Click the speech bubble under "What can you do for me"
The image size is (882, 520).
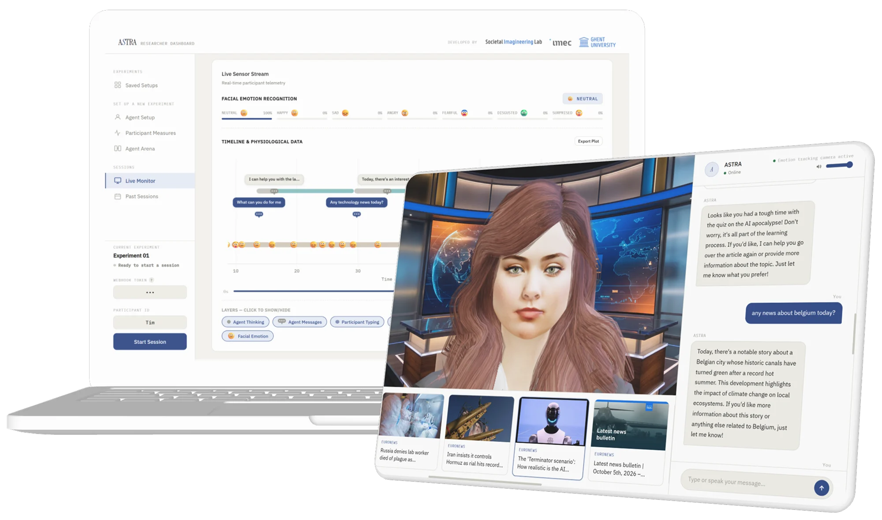click(259, 214)
